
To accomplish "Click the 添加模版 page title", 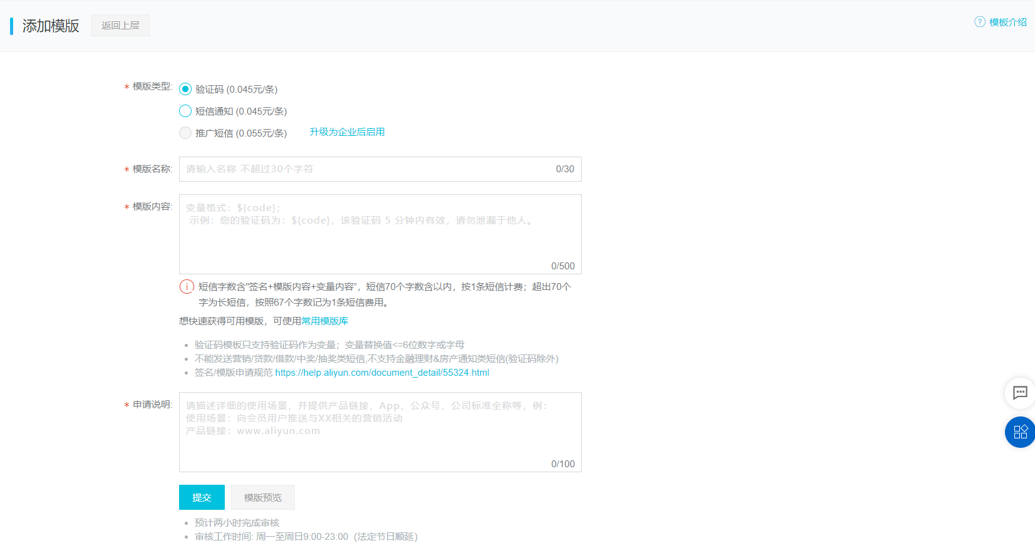I will [51, 26].
